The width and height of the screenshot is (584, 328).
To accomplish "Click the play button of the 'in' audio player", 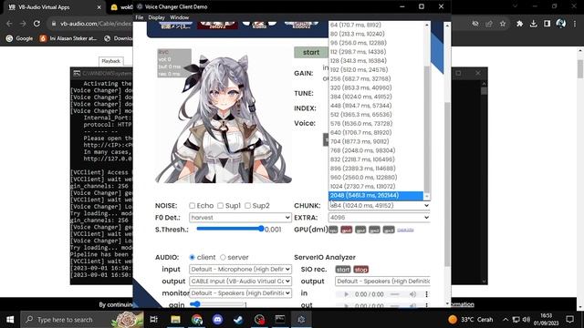I will click(346, 294).
